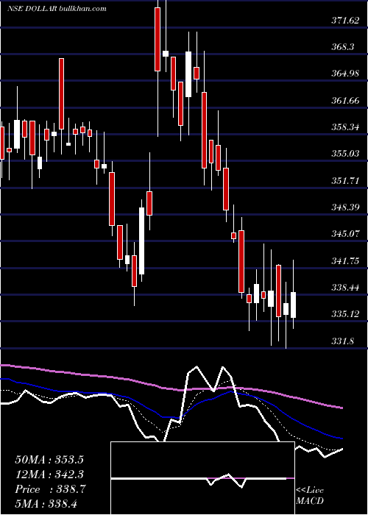Image resolution: width=368 pixels, height=515 pixels.
Task: Select the 348.39 price axis label
Action: click(345, 207)
